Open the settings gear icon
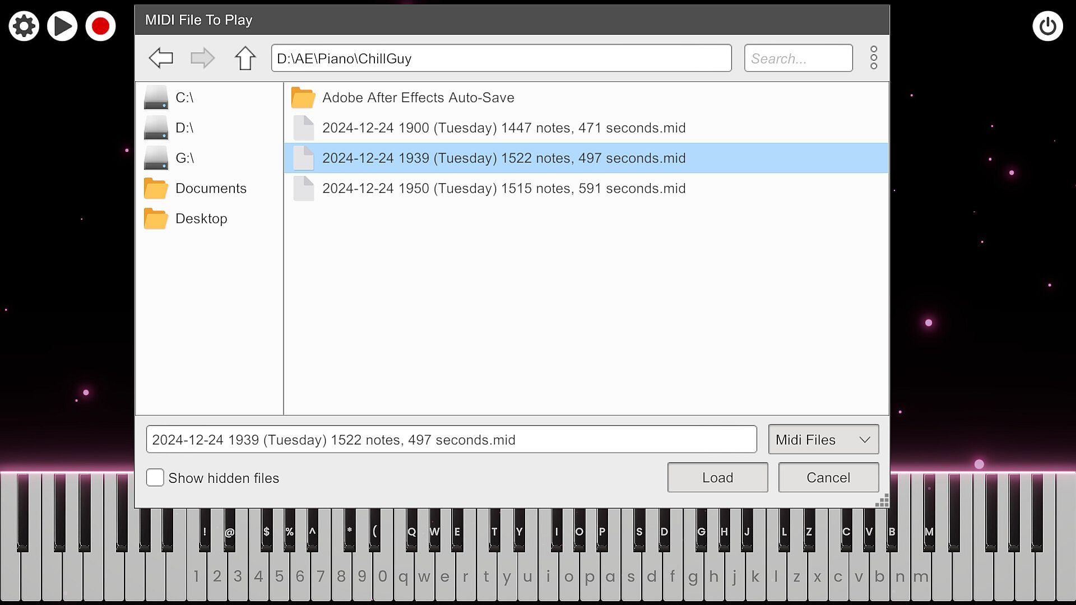 [x=24, y=26]
